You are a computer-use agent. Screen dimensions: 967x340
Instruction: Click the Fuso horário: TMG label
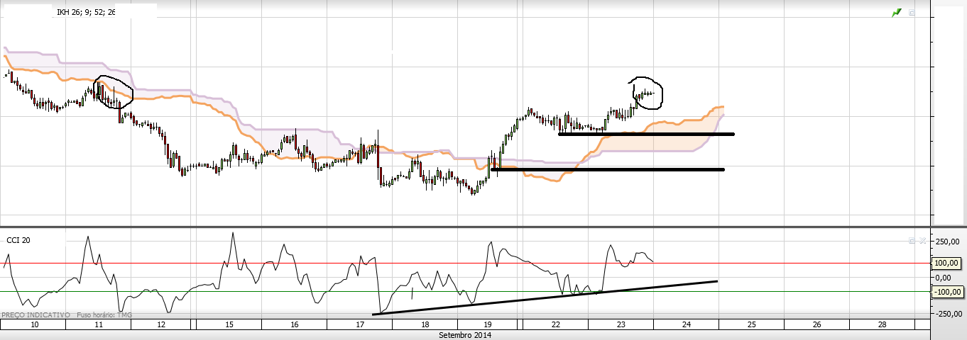point(104,314)
